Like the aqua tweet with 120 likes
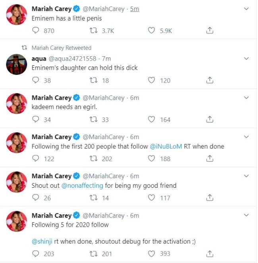This screenshot has height=263, width=258. 151,80
